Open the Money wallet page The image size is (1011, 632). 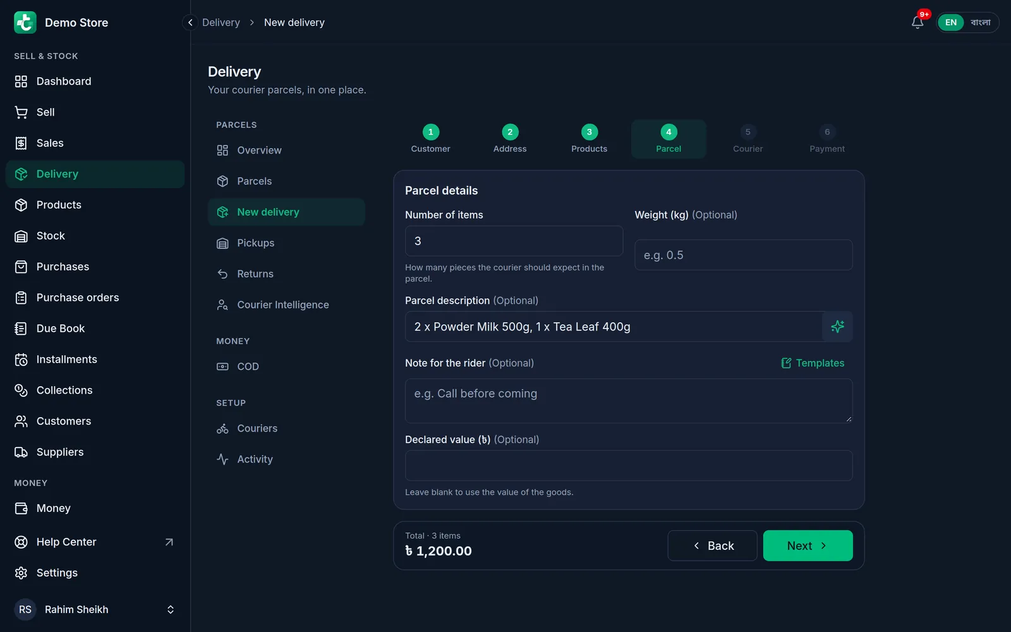click(x=95, y=508)
